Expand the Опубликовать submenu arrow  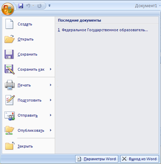(51, 130)
